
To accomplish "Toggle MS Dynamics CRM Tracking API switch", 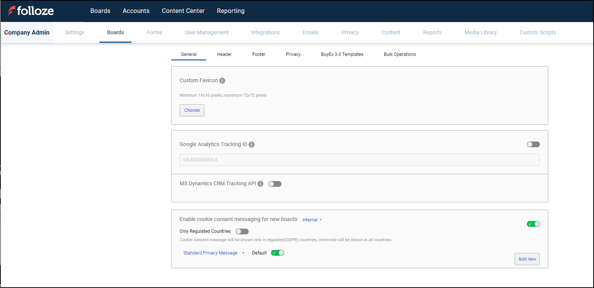I will pos(275,184).
